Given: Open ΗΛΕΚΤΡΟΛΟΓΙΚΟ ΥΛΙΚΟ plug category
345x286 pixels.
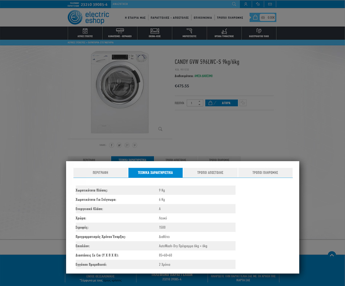Looking at the screenshot, I should pyautogui.click(x=259, y=33).
